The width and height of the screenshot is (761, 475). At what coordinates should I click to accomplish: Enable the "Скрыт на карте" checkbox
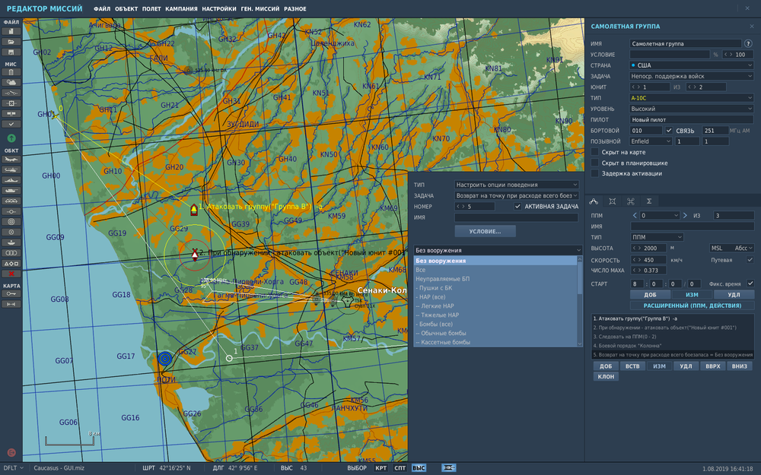[x=596, y=152]
